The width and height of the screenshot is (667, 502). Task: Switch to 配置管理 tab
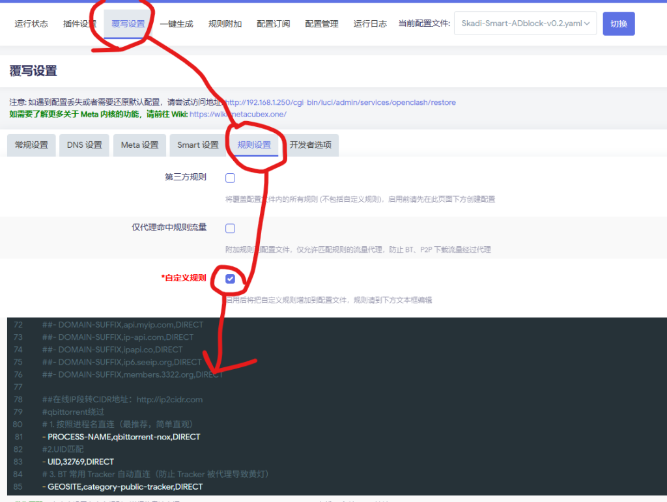pyautogui.click(x=322, y=24)
